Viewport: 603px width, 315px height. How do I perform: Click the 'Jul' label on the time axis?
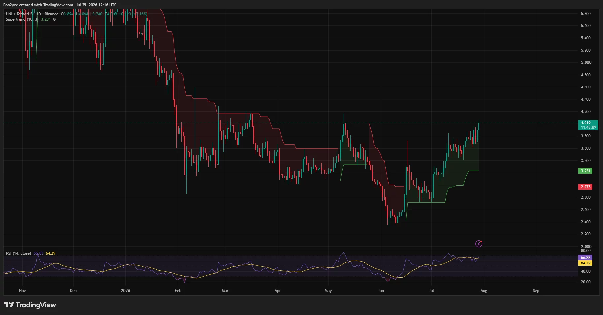431,291
